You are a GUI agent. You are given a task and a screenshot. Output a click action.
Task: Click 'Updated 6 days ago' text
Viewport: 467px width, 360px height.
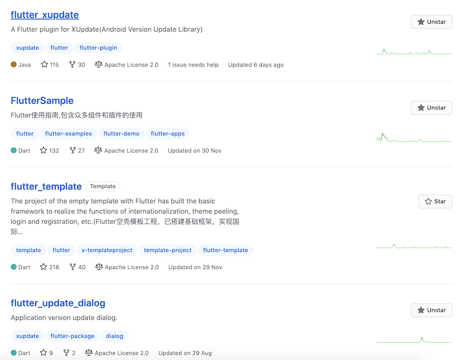coord(256,65)
